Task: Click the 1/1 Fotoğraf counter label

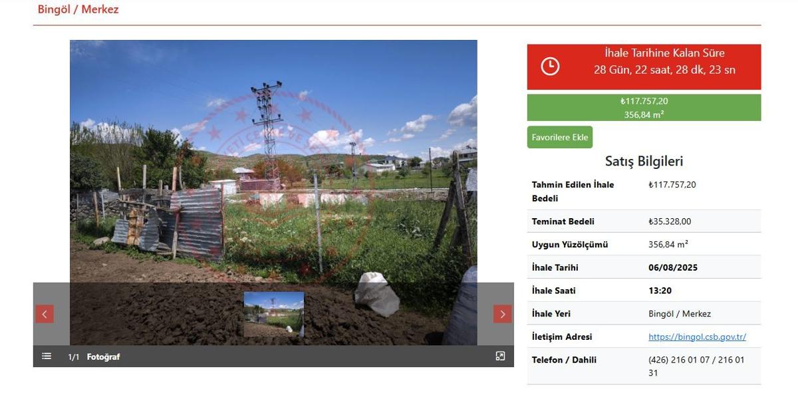Action: click(94, 357)
